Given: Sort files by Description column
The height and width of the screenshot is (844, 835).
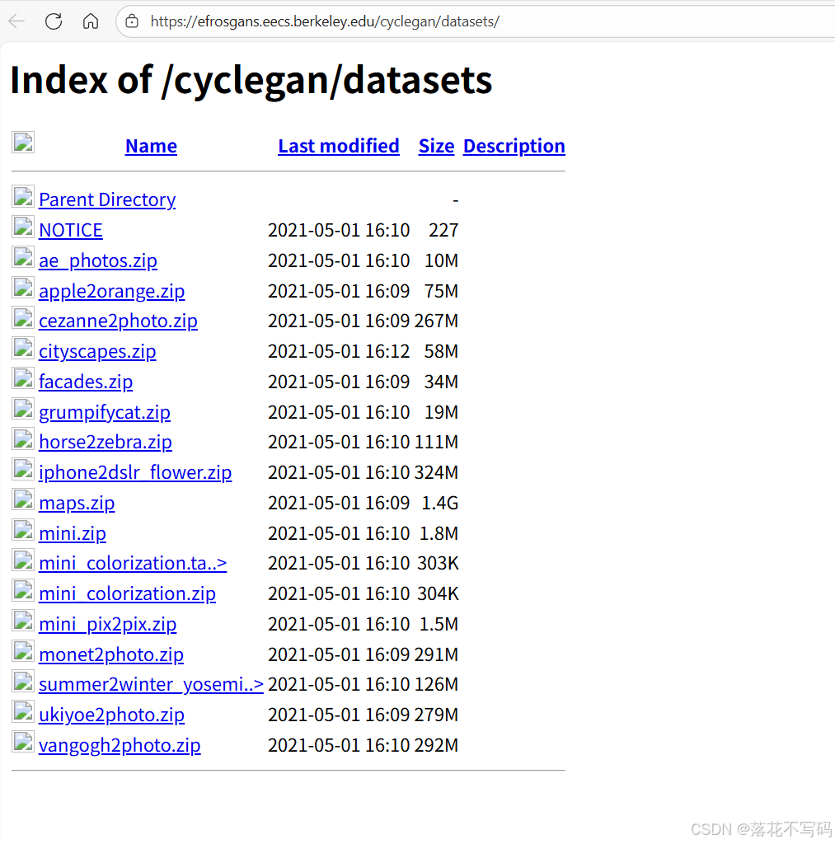Looking at the screenshot, I should click(514, 146).
